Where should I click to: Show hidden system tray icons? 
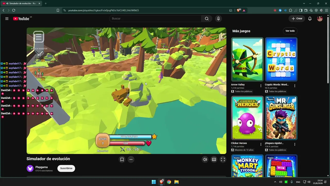point(275,182)
